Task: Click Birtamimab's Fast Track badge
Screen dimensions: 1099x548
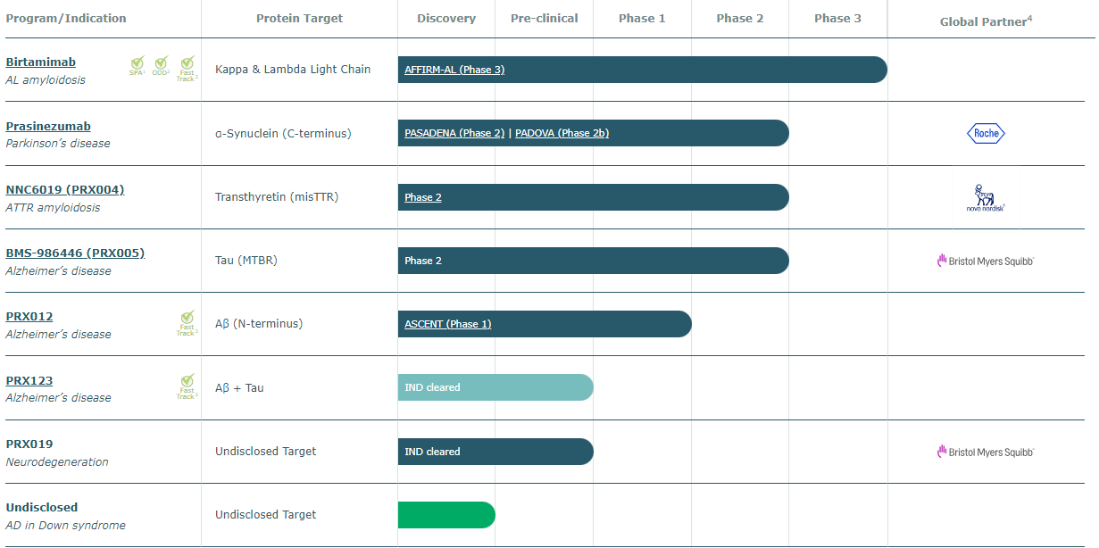Action: pos(187,67)
